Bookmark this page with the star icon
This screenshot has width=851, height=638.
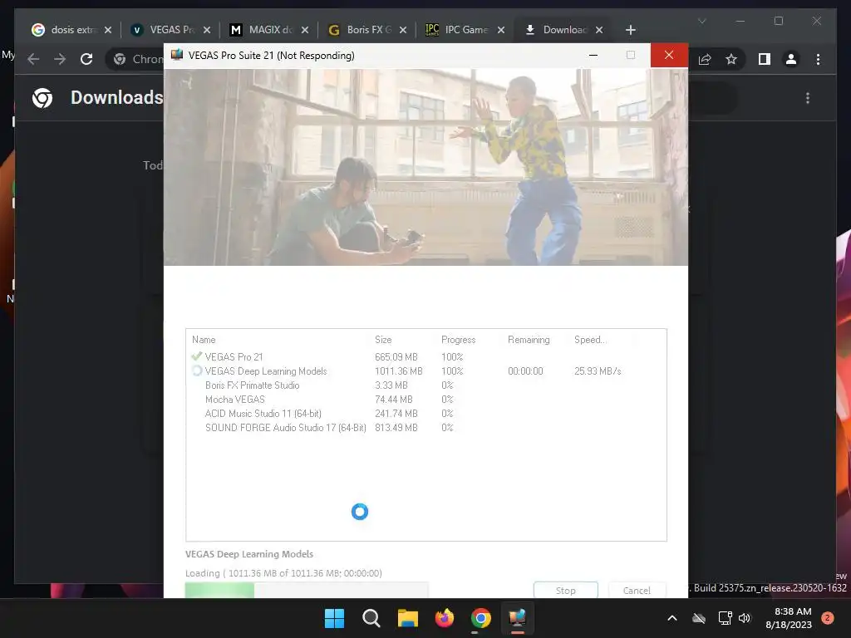[731, 59]
